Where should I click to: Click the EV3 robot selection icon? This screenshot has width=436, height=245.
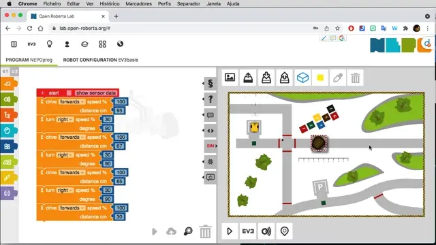[x=31, y=44]
